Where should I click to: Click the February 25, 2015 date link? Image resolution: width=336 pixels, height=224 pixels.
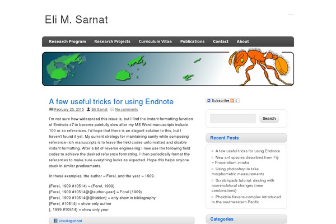tap(69, 109)
